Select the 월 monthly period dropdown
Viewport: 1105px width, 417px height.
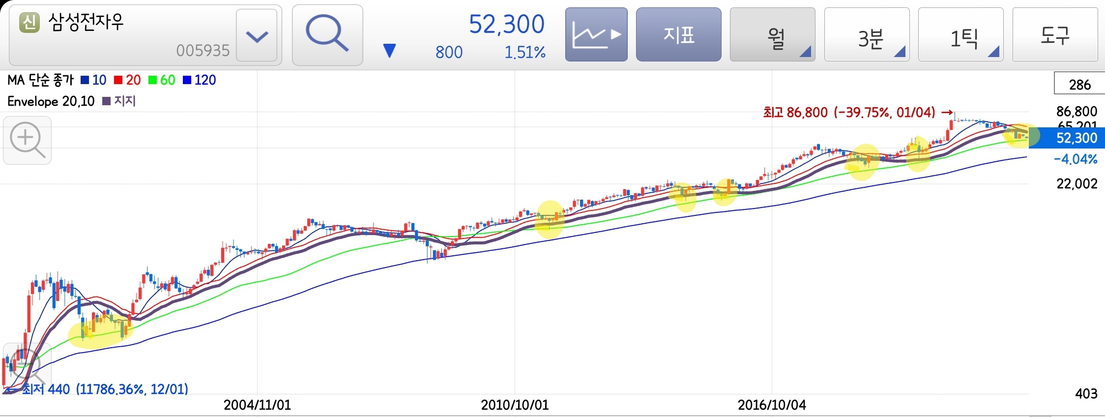pos(772,34)
